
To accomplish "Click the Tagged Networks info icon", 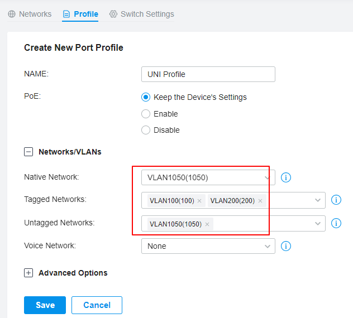I will pos(336,200).
